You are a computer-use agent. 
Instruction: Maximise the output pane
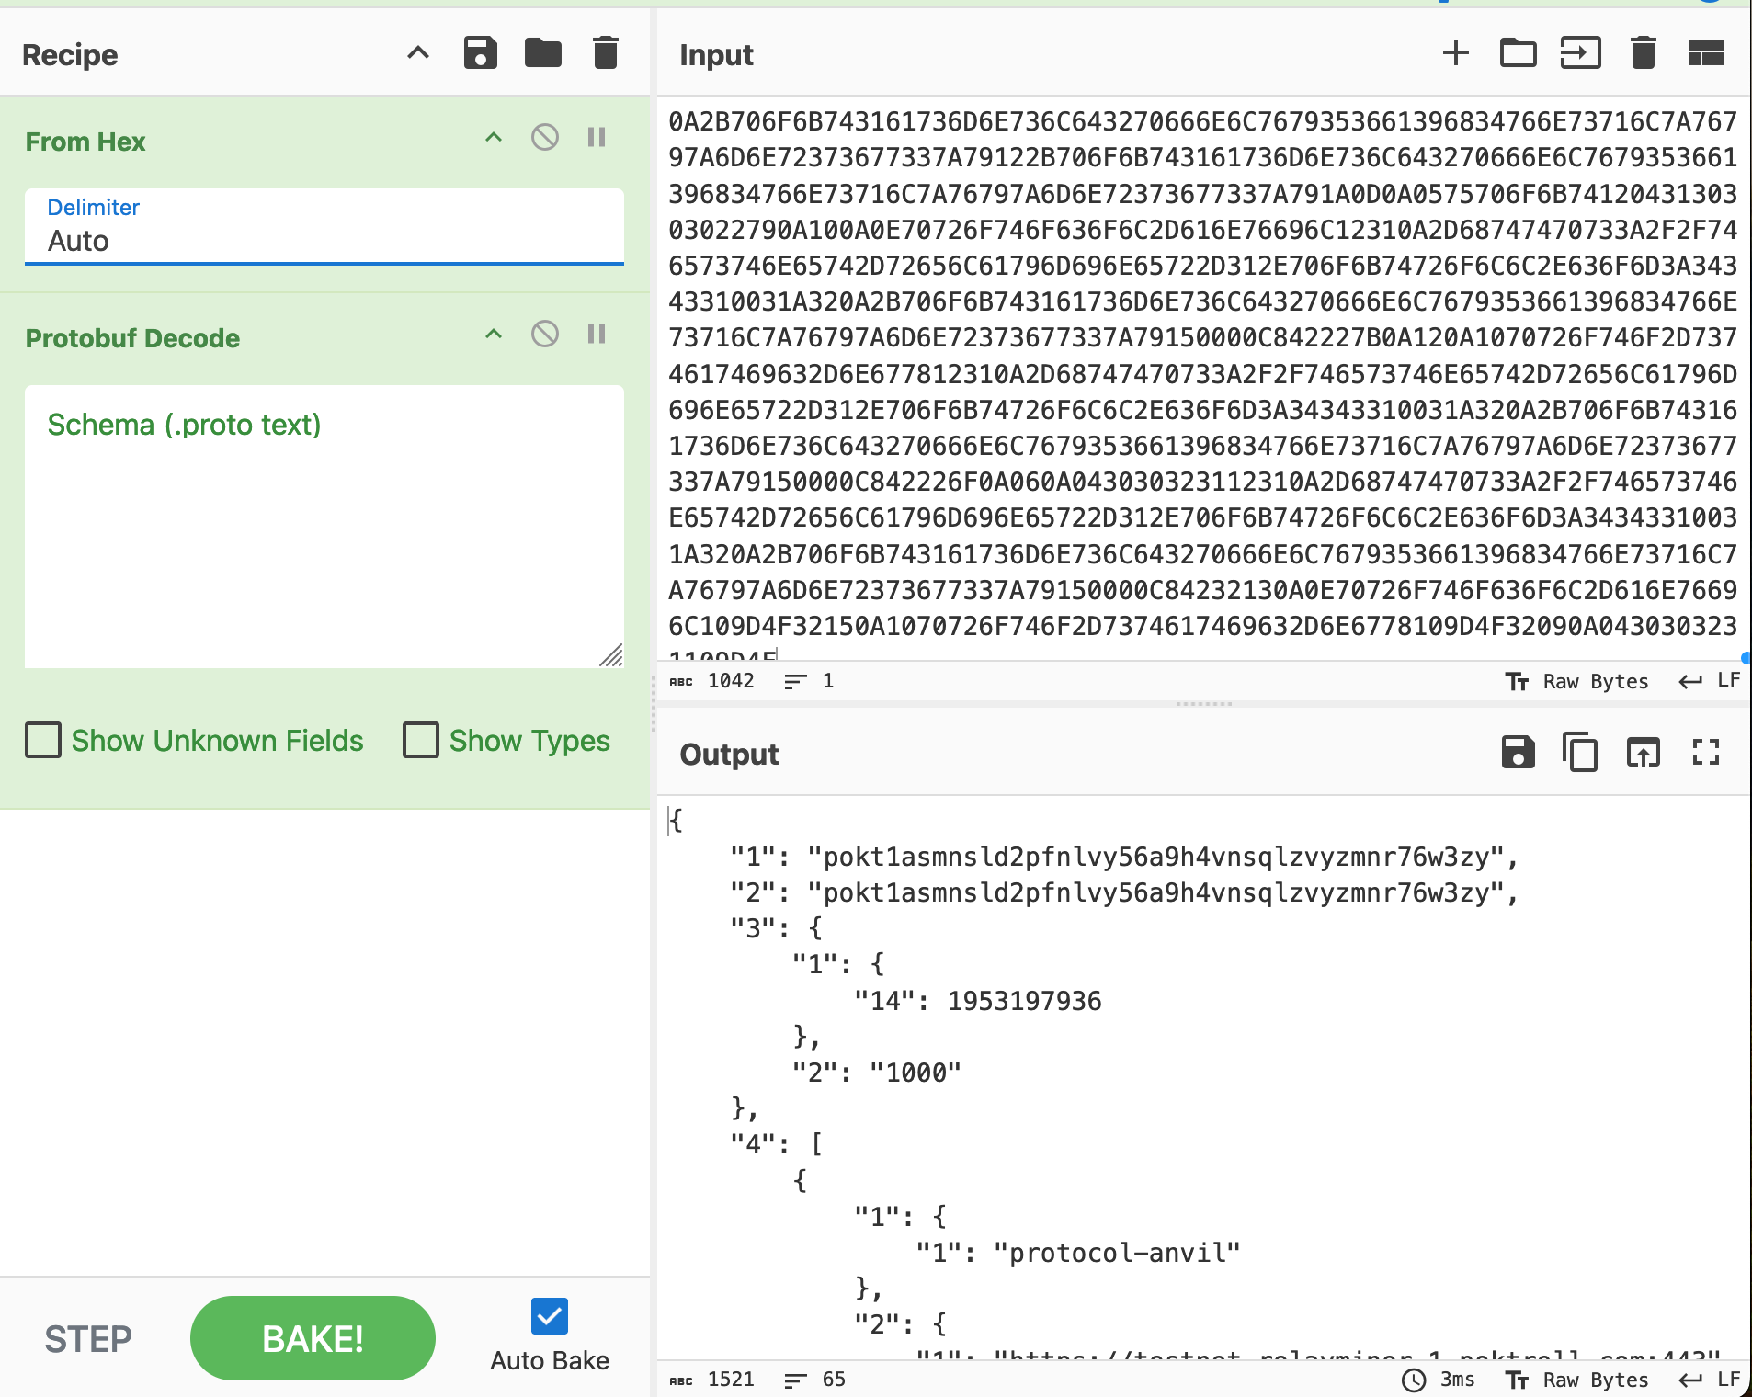[1706, 753]
